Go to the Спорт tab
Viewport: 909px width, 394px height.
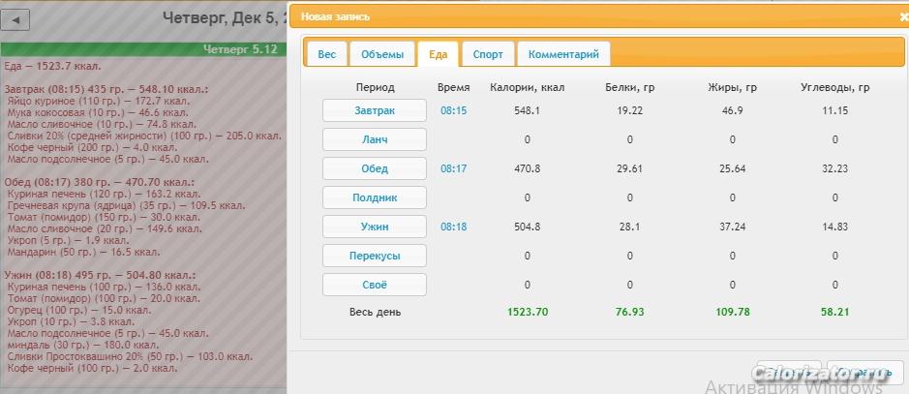[487, 54]
